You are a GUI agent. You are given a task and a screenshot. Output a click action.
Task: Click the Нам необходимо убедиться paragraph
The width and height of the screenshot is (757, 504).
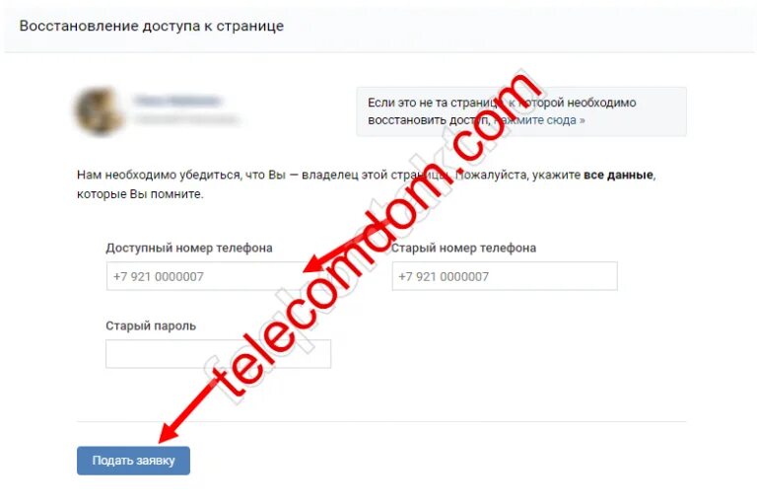point(367,184)
